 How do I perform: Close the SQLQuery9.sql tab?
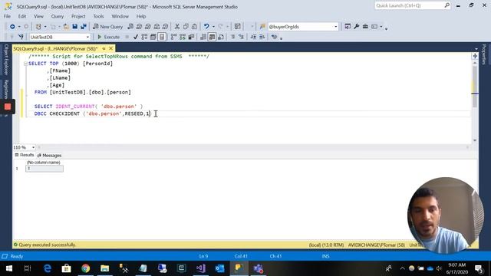tap(110, 48)
